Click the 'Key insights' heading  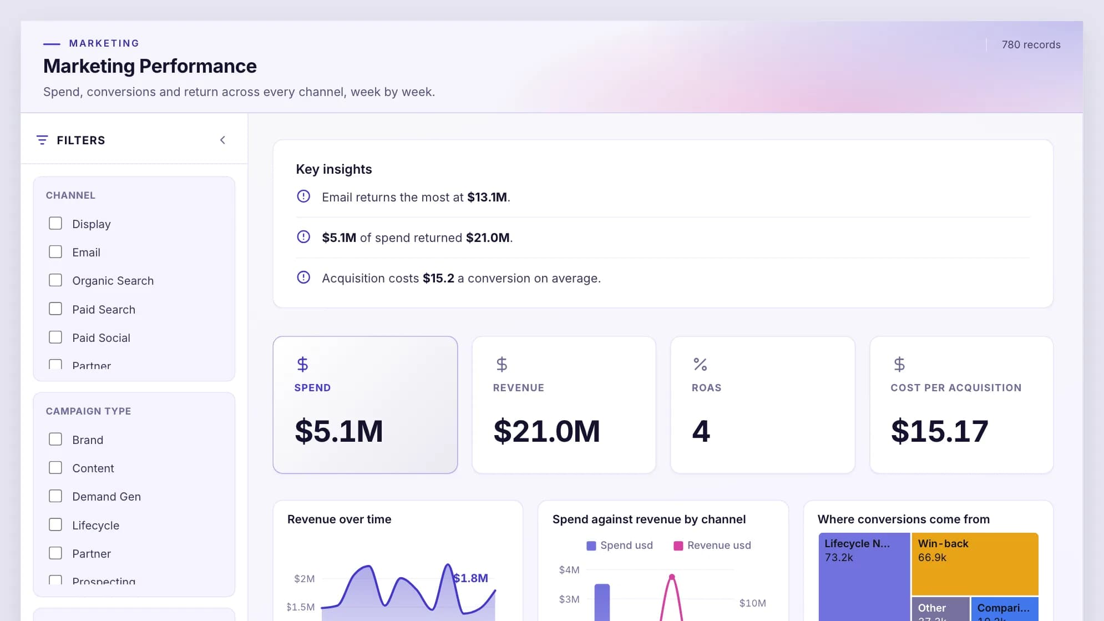coord(334,169)
